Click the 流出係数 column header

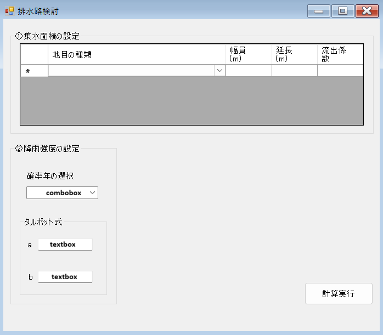coord(340,54)
